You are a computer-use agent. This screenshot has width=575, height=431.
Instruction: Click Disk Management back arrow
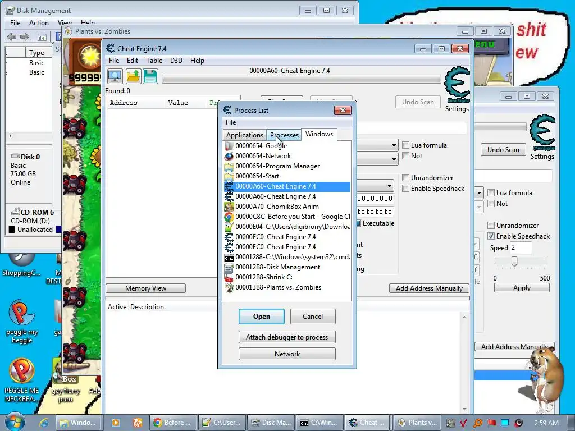[12, 36]
